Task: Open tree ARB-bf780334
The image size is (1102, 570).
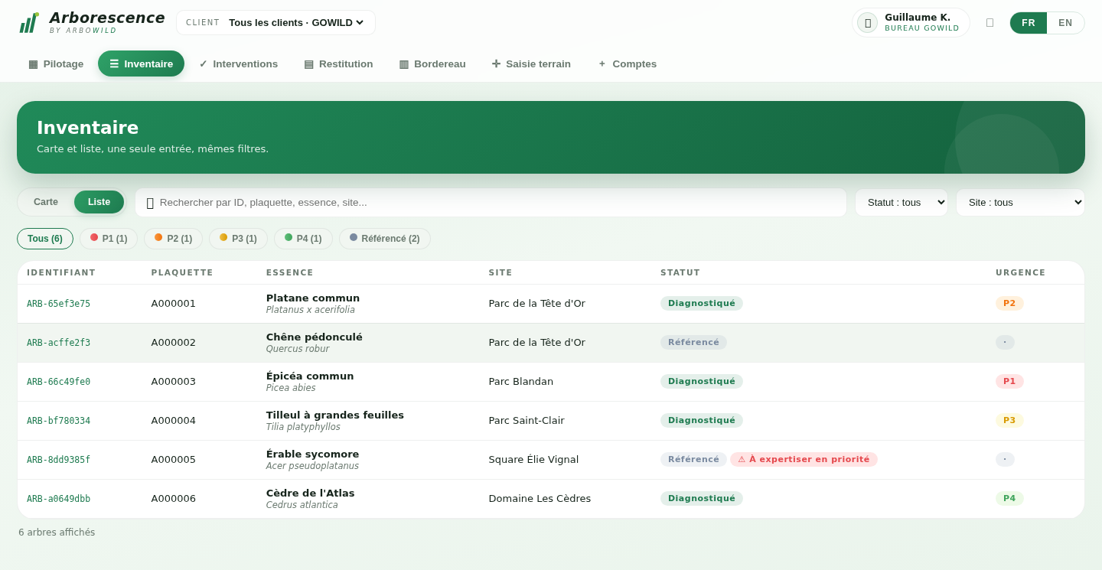Action: click(59, 421)
